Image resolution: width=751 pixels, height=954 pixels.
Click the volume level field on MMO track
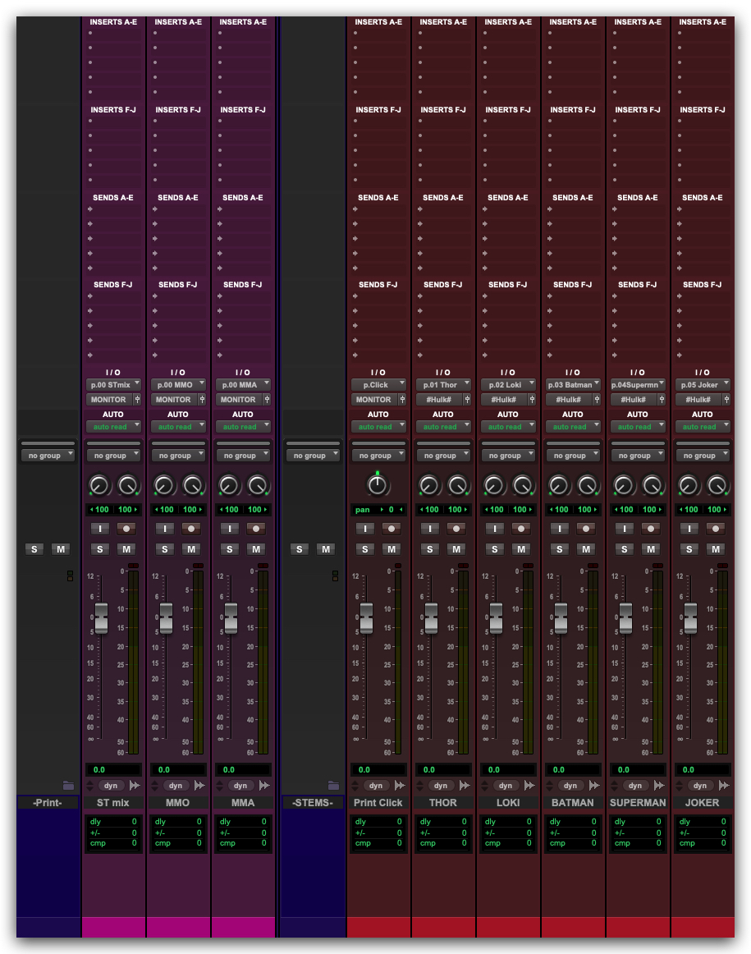(x=178, y=770)
